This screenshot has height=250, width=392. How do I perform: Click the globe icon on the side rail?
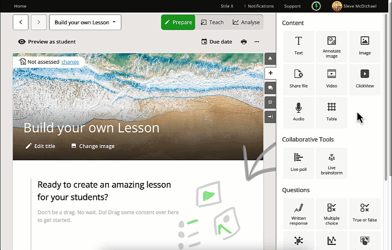pos(270,102)
